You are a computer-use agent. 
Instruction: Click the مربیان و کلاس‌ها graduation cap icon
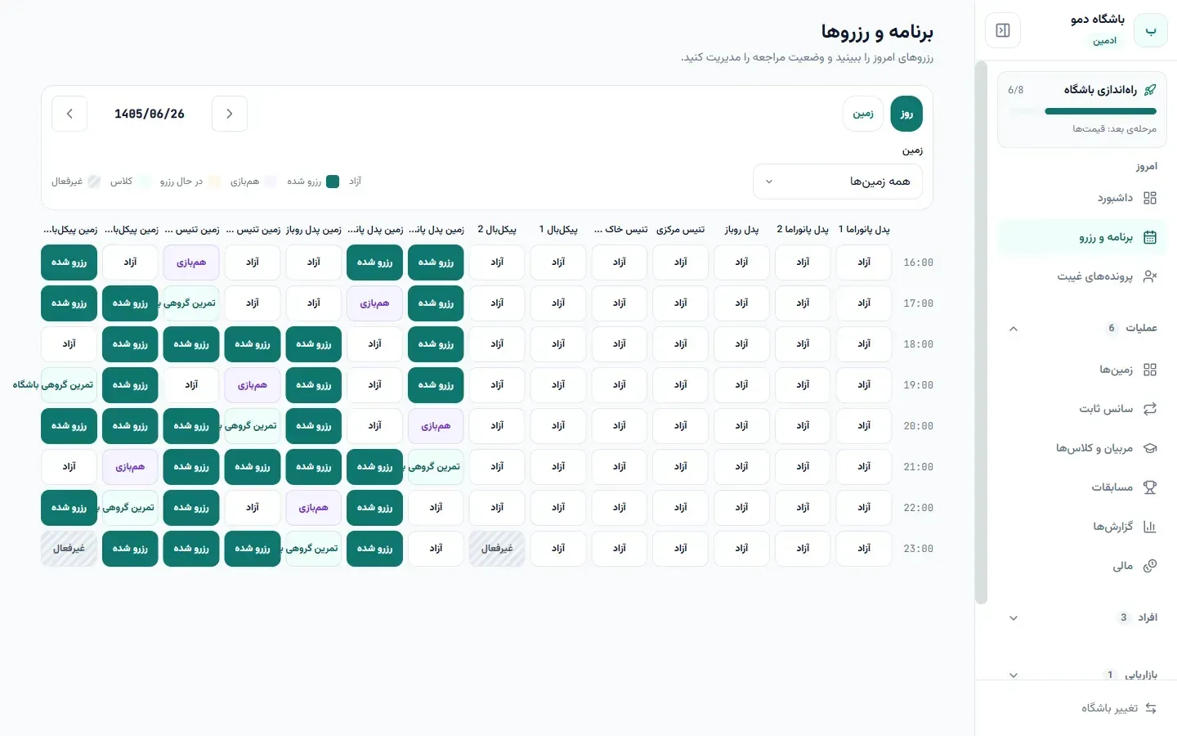click(1150, 448)
